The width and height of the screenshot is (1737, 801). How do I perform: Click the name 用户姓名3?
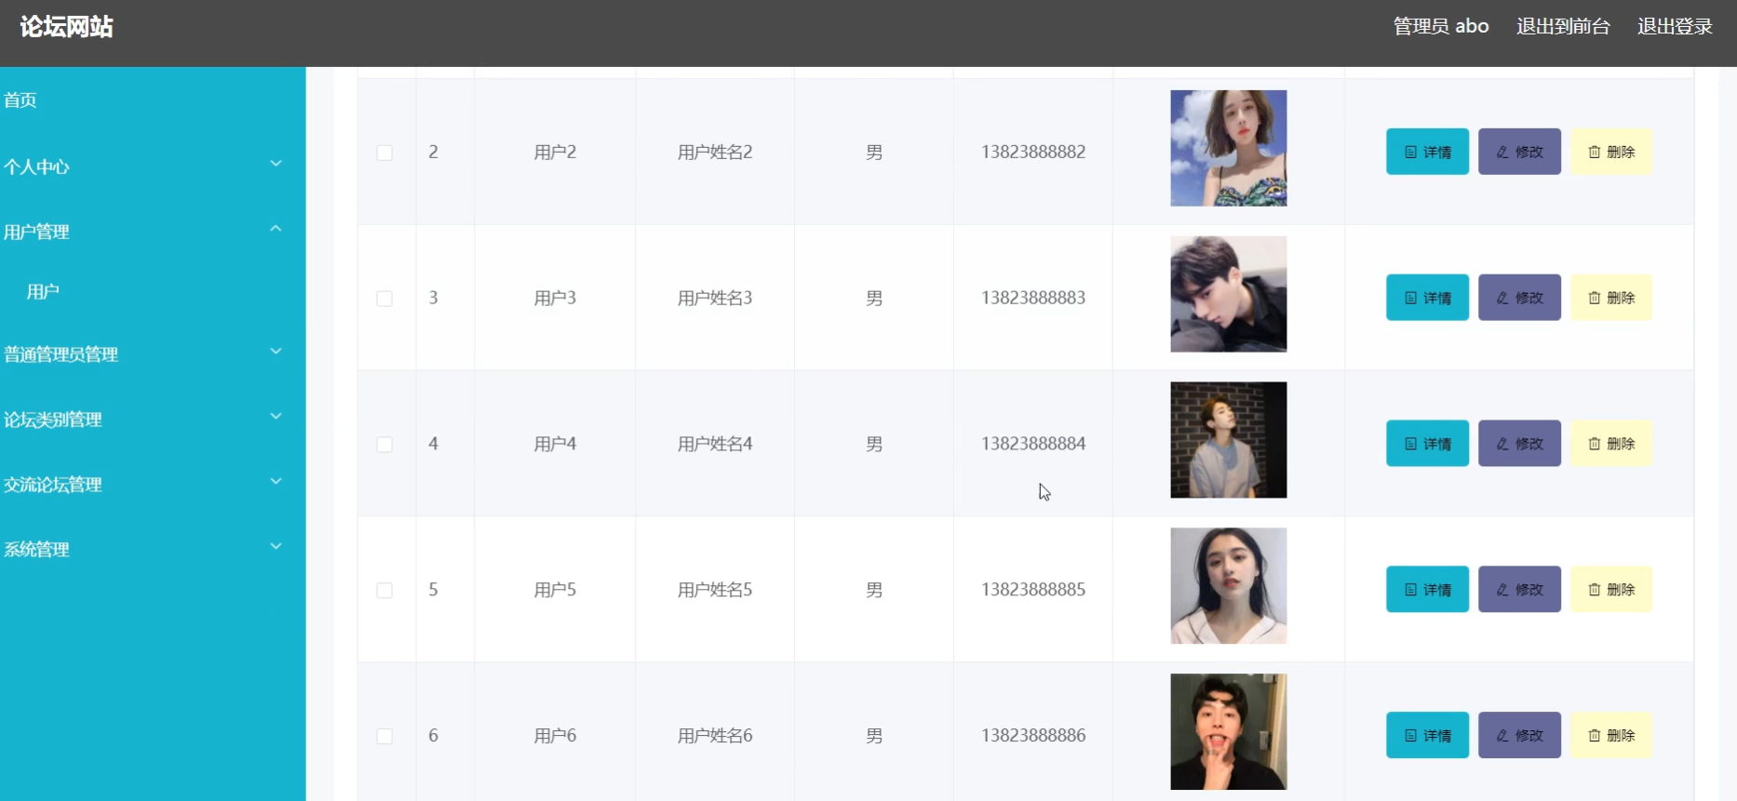click(x=715, y=298)
